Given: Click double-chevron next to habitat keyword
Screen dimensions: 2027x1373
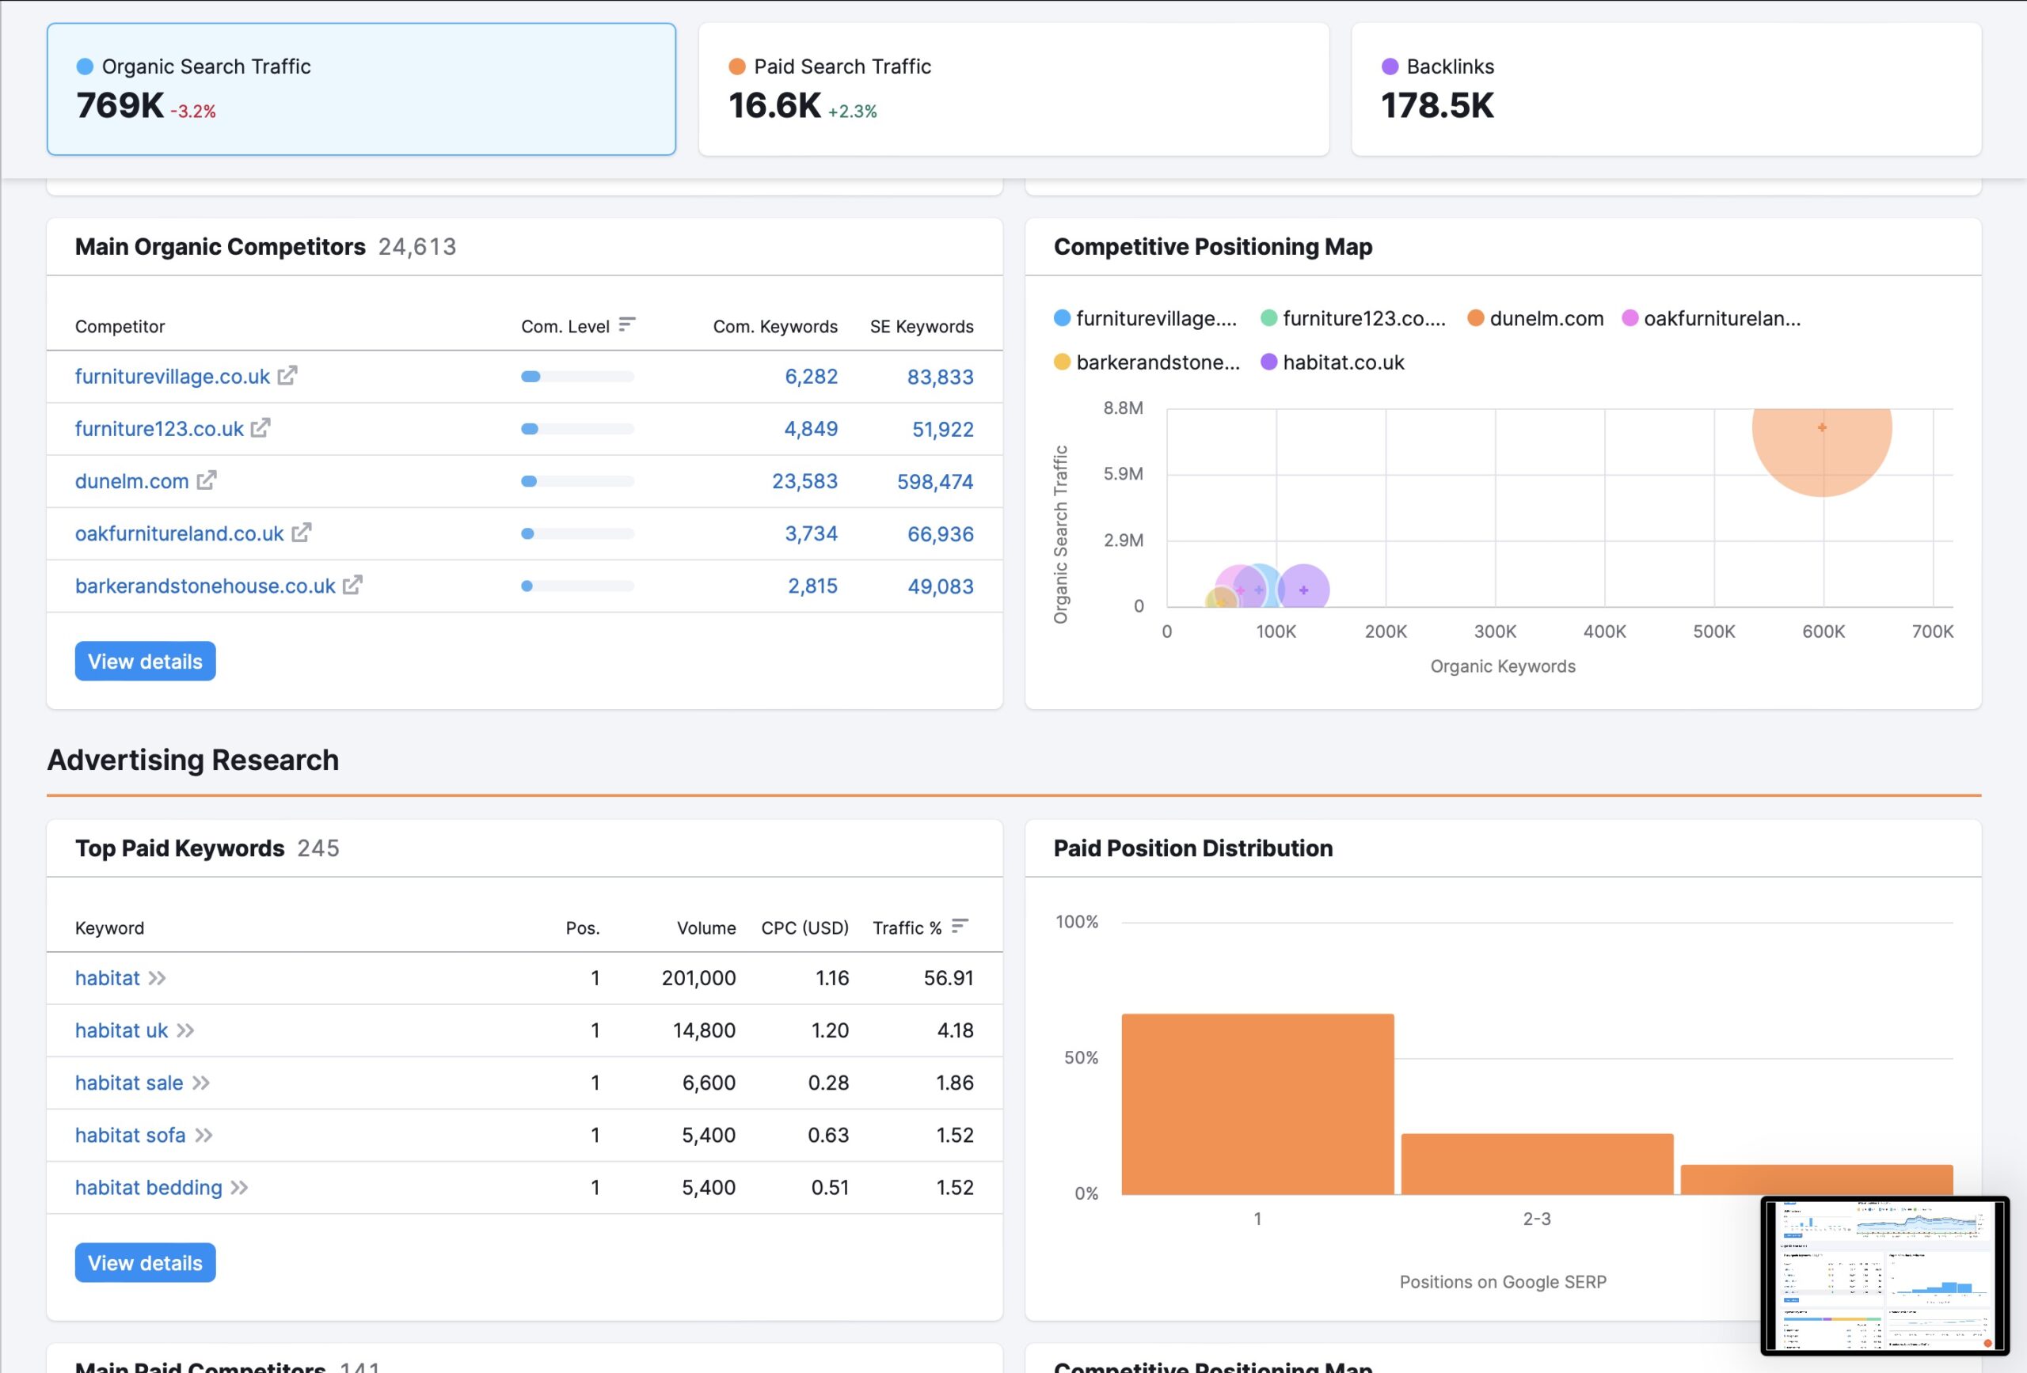Looking at the screenshot, I should (x=157, y=978).
